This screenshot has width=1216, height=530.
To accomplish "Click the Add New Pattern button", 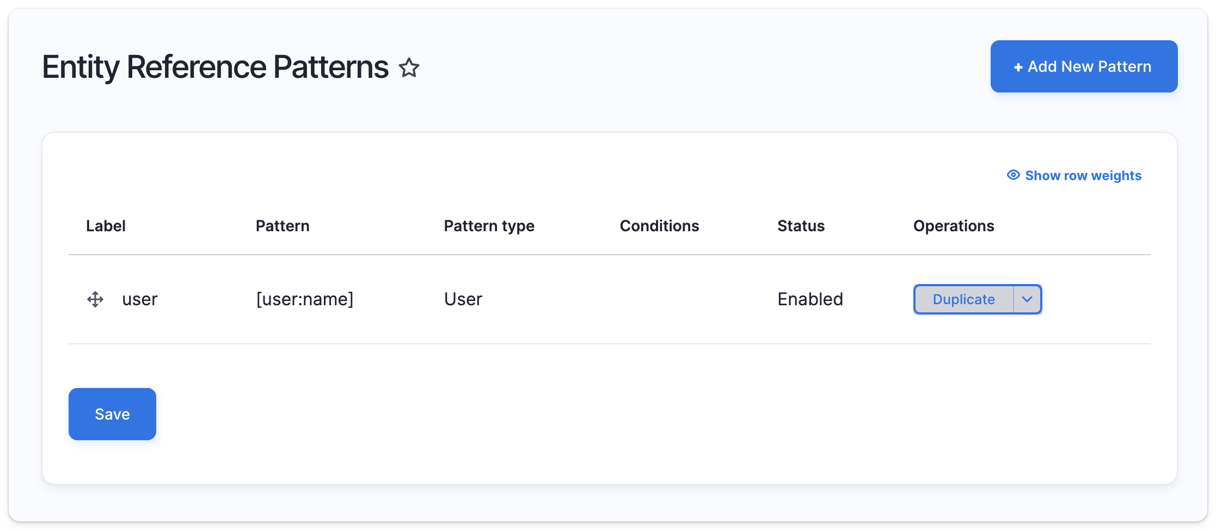I will click(x=1083, y=66).
